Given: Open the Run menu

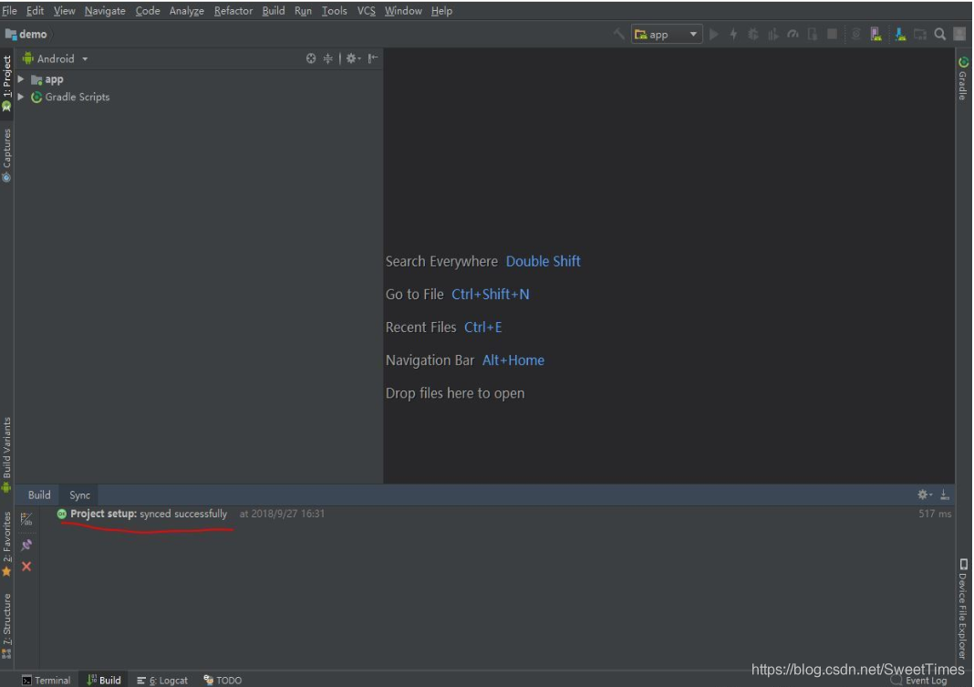Looking at the screenshot, I should tap(303, 11).
